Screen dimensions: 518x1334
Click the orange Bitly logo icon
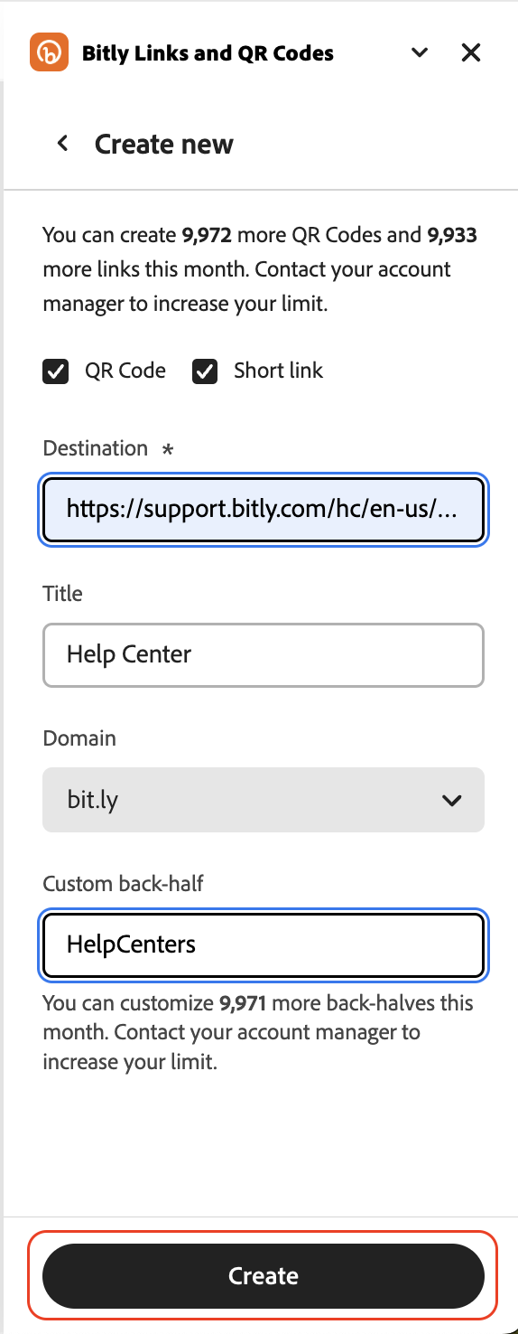(50, 52)
